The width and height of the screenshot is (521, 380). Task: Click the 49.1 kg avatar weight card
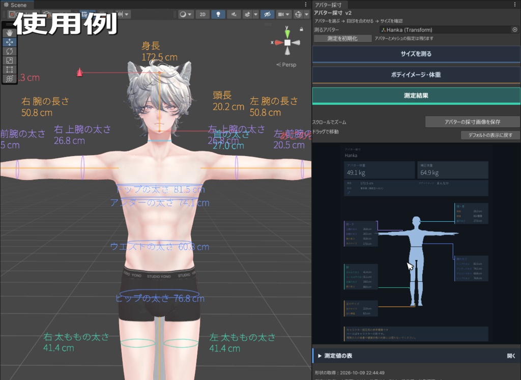[379, 170]
